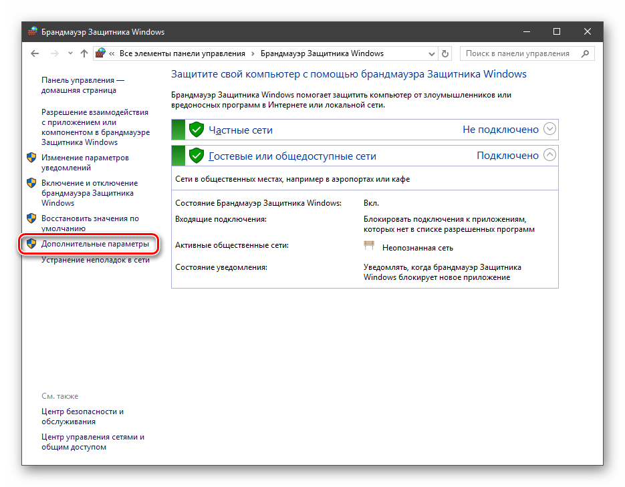Click green shield icon next to Частные сети
Viewport: 625px width, 487px height.
coord(196,130)
